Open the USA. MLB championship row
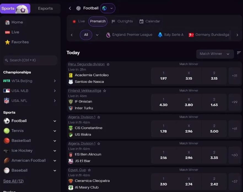 pyautogui.click(x=29, y=91)
